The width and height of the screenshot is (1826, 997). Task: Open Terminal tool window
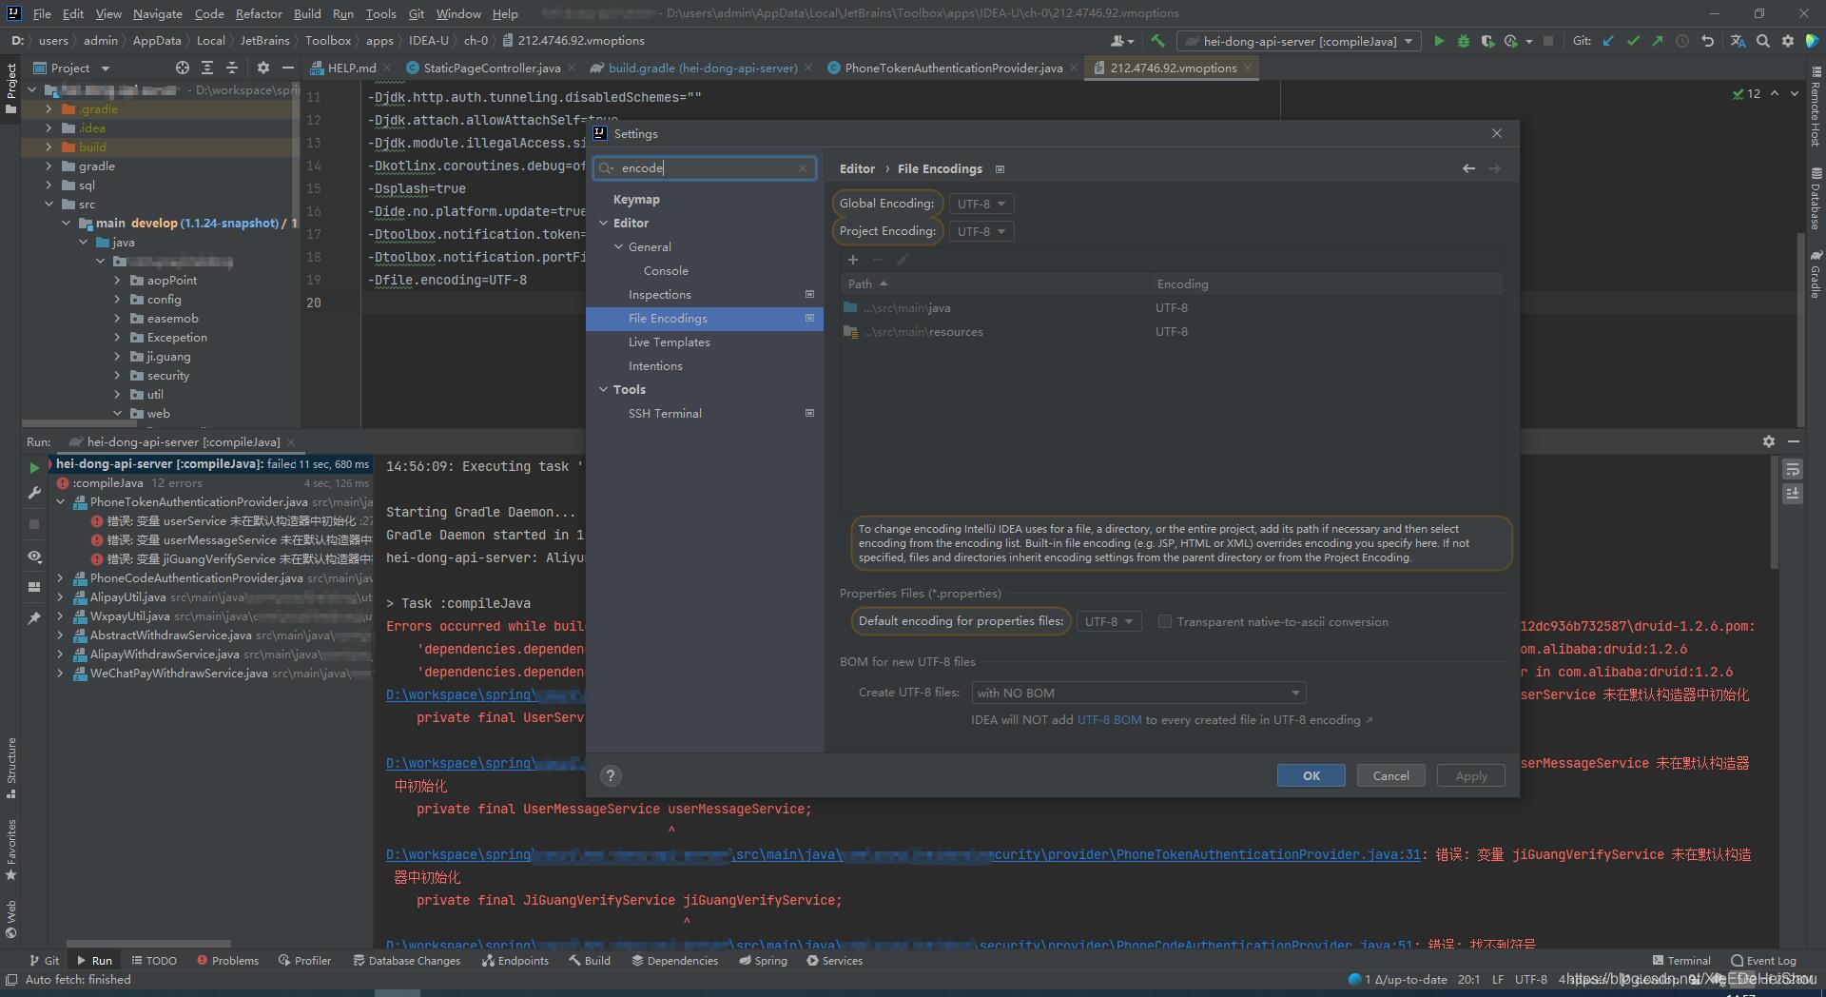[x=1680, y=961]
